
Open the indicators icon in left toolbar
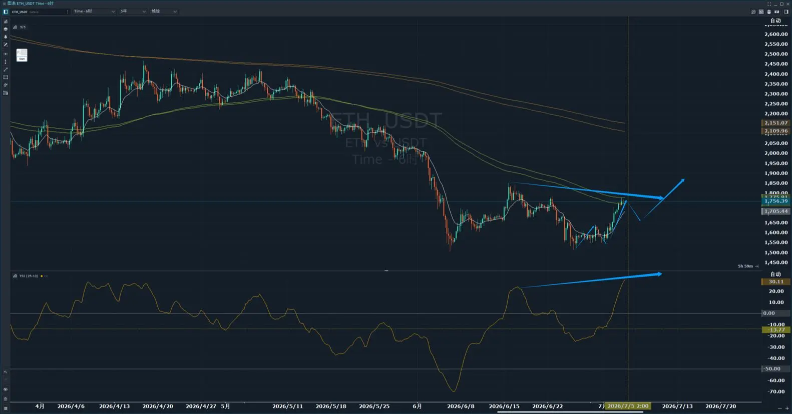pos(6,21)
